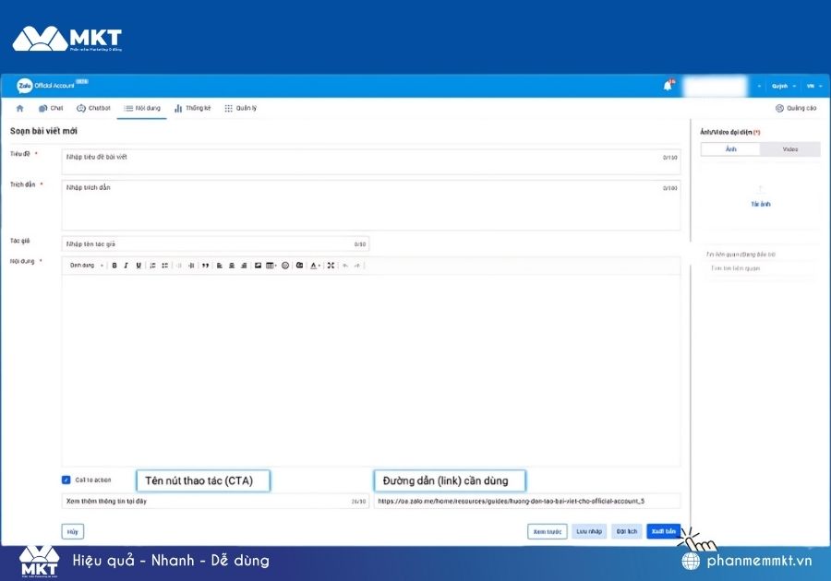
Task: Open the emoji picker in the editor
Action: coord(285,266)
